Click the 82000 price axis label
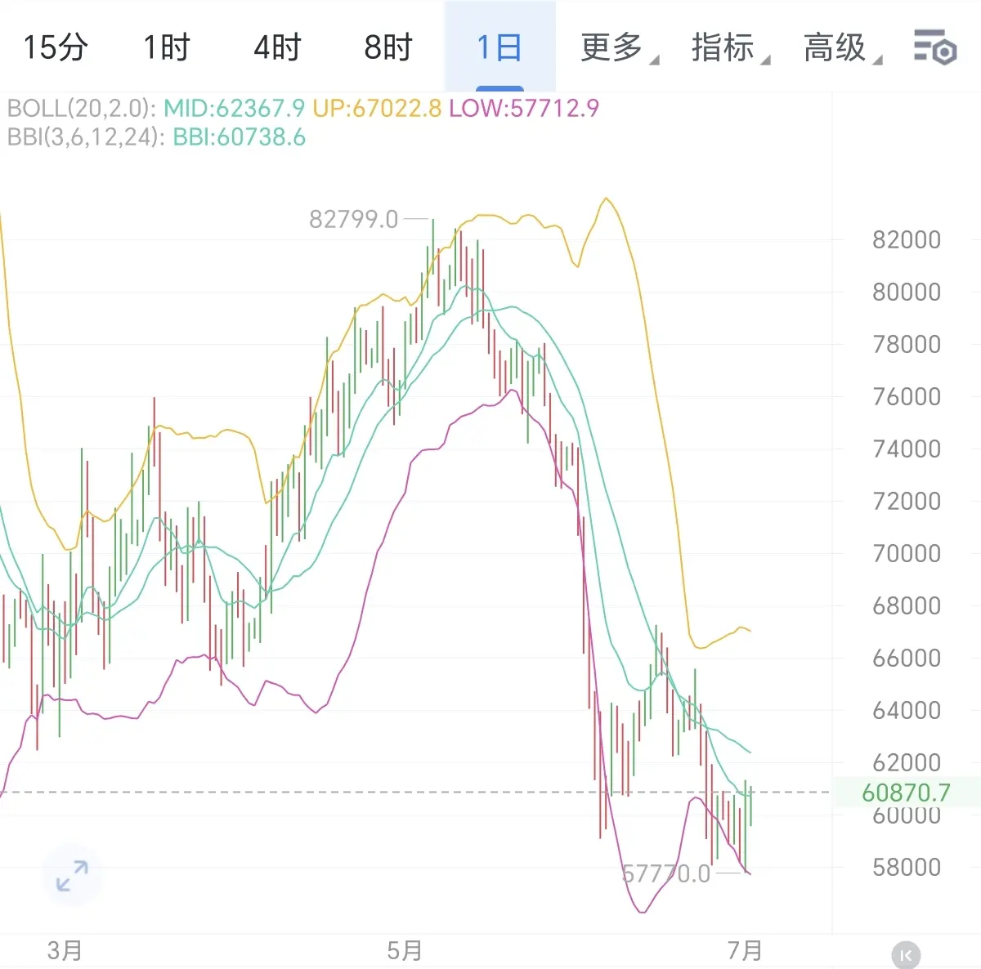The width and height of the screenshot is (981, 969). point(906,239)
